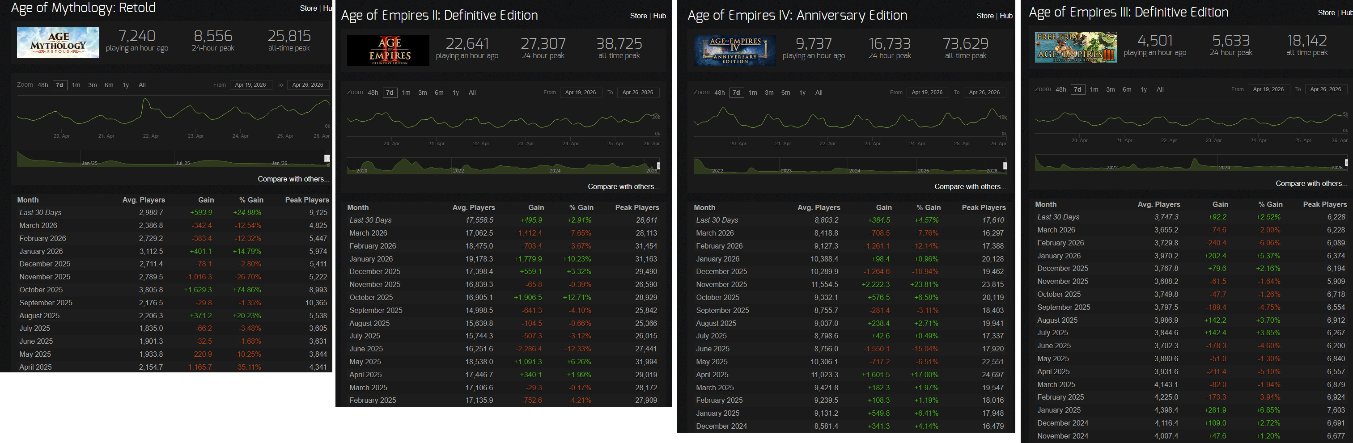Viewport: 1353px width, 443px height.
Task: Click the Age of Empires IV Anniversary thumbnail
Action: (735, 51)
